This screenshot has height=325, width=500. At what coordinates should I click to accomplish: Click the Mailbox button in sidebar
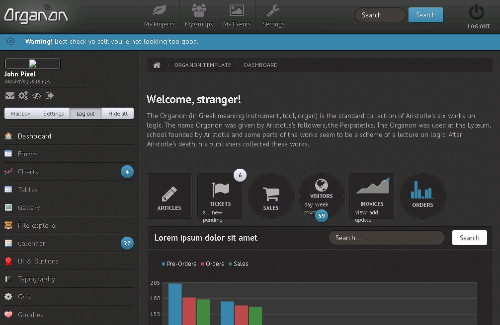pos(21,114)
